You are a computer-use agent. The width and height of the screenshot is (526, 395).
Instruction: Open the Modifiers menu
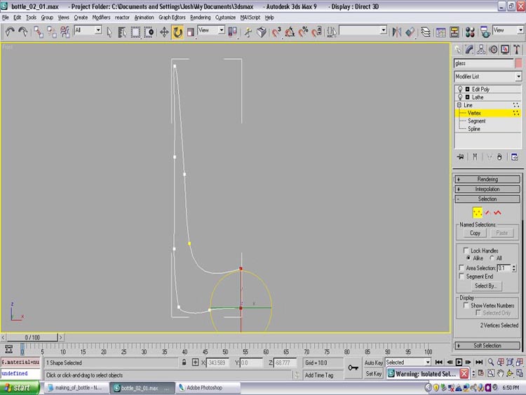[101, 17]
